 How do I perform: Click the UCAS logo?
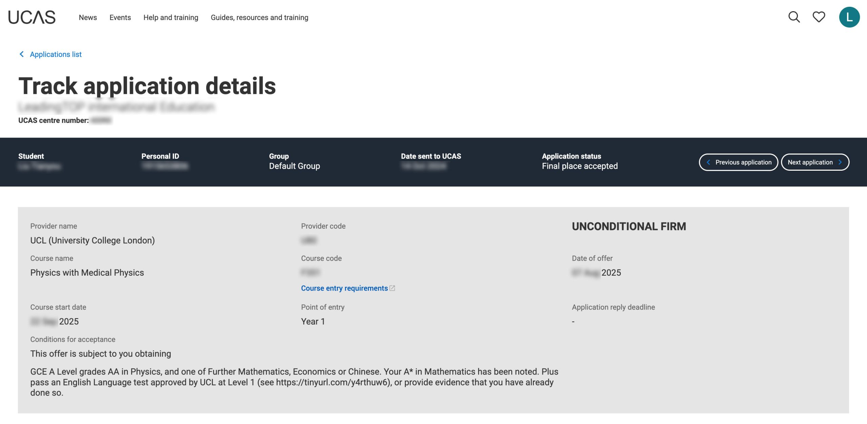32,17
